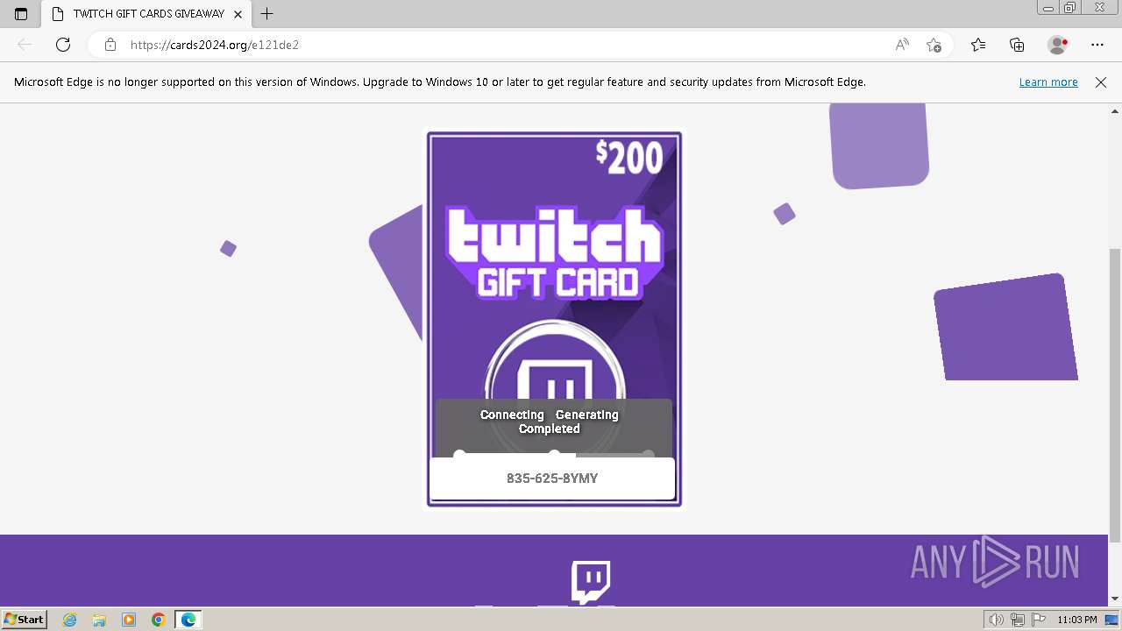The height and width of the screenshot is (631, 1122).
Task: Dismiss the Edge unsupported notification bar
Action: pos(1101,82)
